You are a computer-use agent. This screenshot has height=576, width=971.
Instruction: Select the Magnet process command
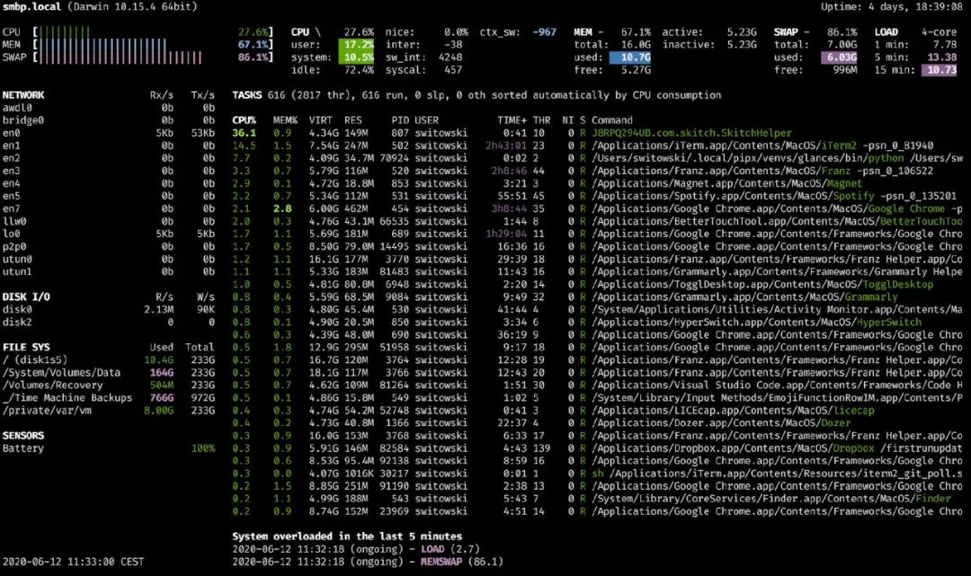(726, 183)
